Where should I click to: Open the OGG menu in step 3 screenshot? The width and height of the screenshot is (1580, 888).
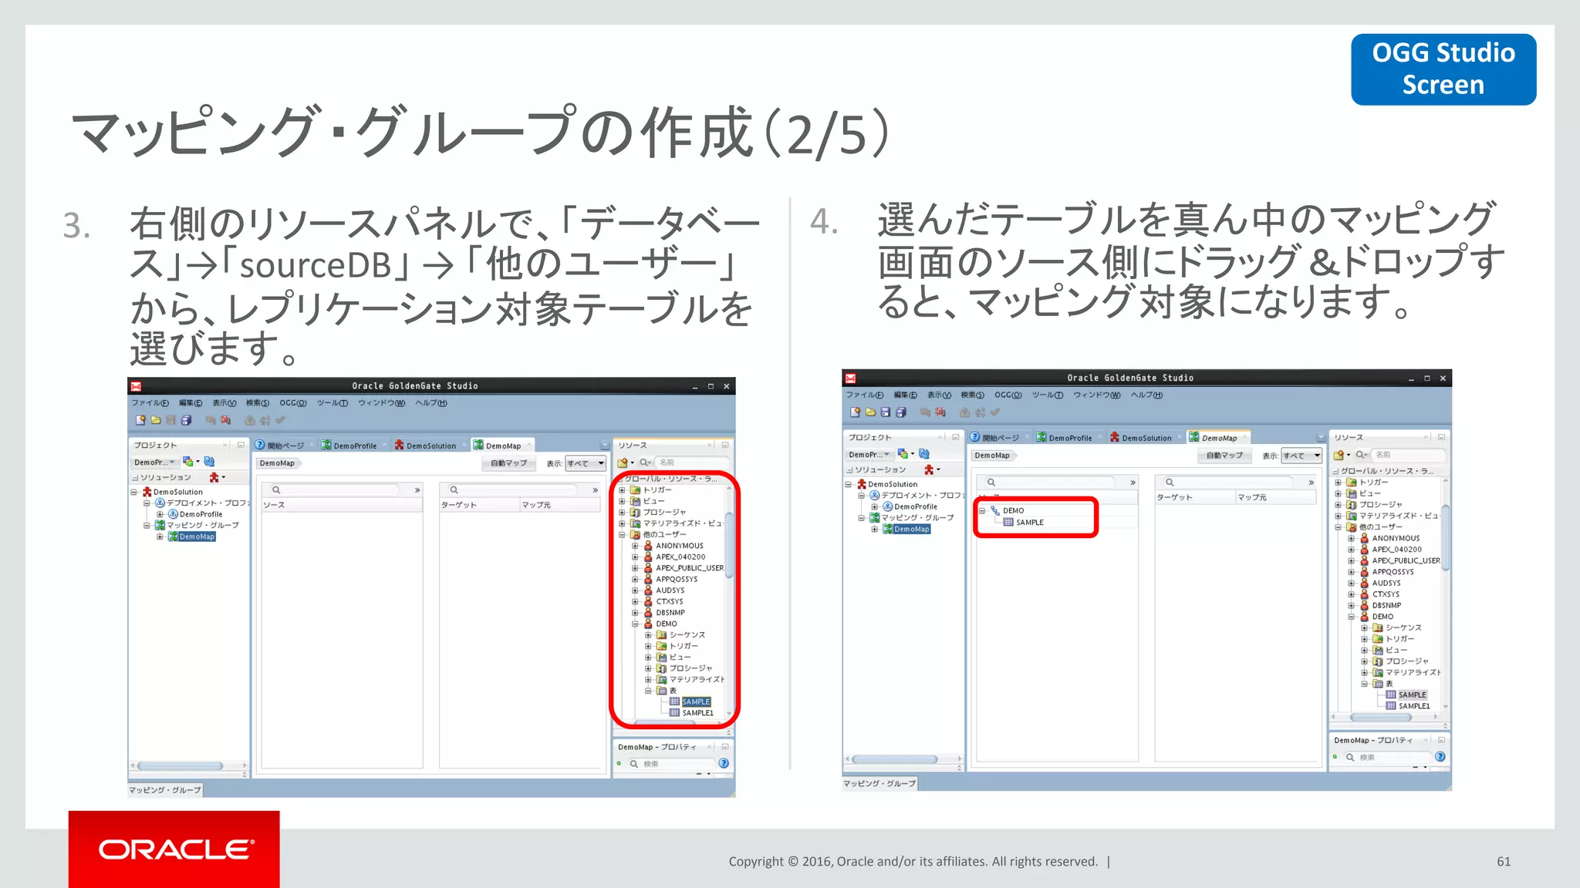292,403
